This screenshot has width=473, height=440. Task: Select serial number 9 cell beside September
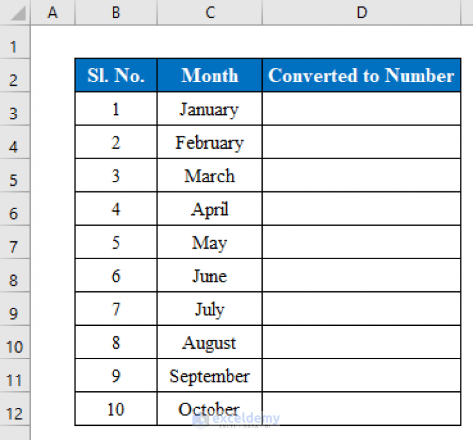(116, 375)
